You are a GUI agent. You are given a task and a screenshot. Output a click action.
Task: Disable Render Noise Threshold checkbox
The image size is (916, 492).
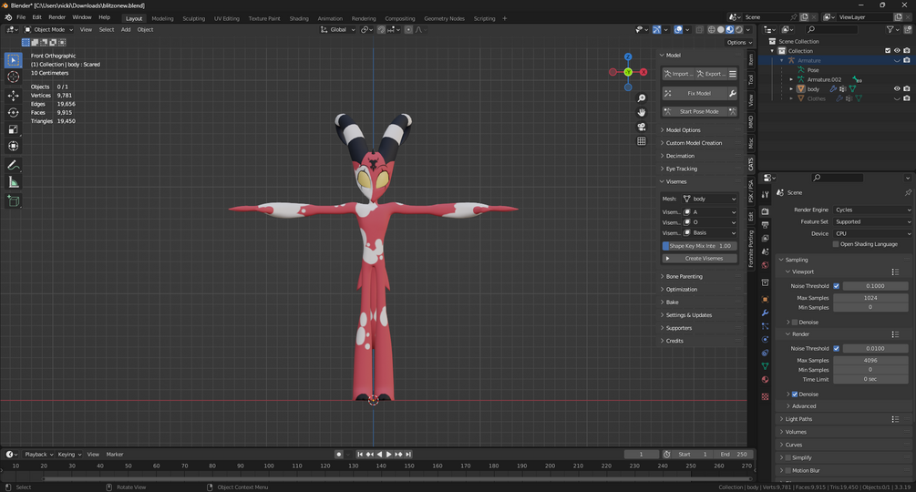pos(837,348)
